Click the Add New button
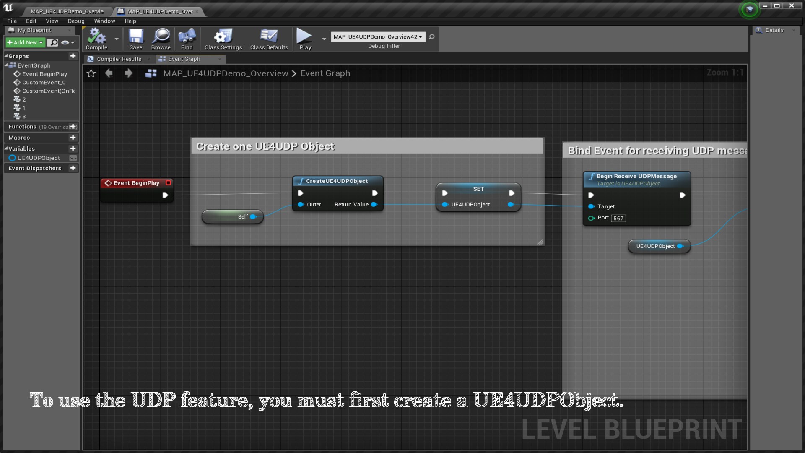Viewport: 805px width, 453px height. [25, 42]
